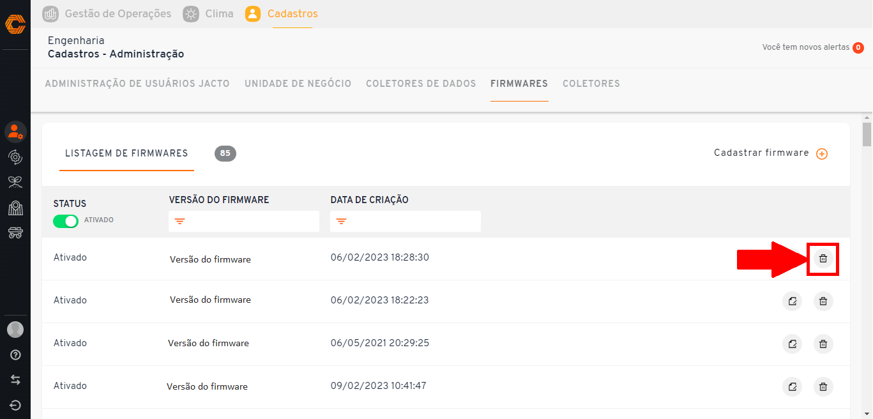873x419 pixels.
Task: Toggle the Status Ativado switch
Action: (x=66, y=221)
